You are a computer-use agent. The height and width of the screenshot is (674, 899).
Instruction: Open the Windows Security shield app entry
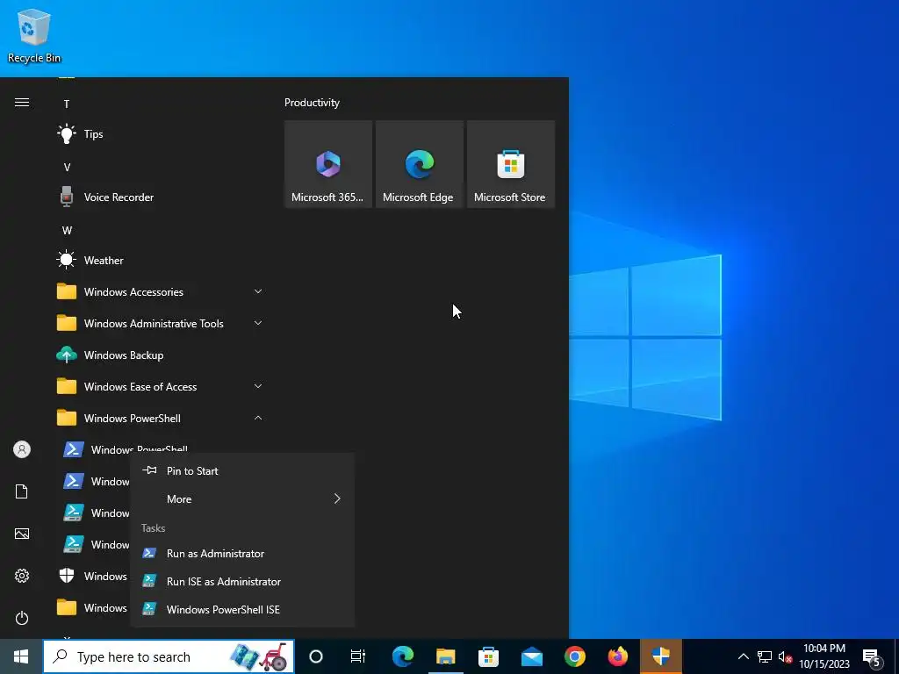click(91, 576)
